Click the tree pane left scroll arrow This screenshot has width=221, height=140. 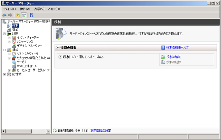point(3,131)
